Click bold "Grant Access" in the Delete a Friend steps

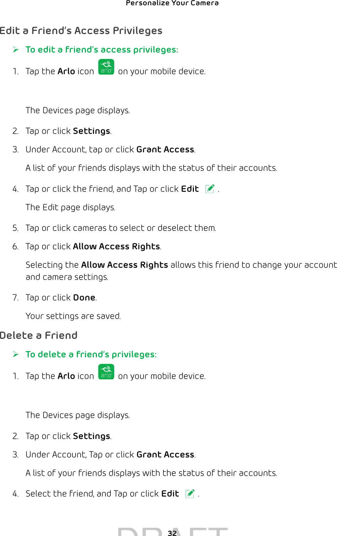coord(165,455)
